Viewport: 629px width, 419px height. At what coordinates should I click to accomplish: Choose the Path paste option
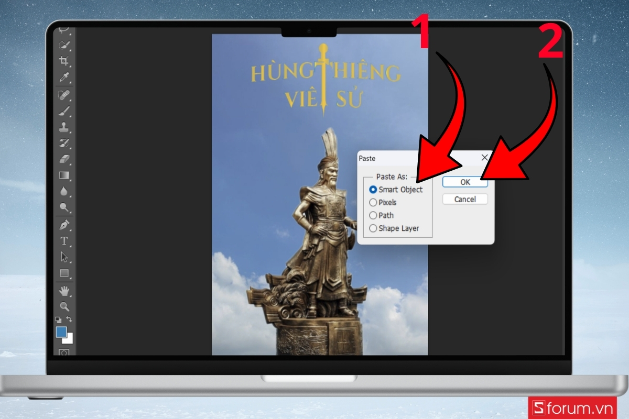[x=382, y=215]
